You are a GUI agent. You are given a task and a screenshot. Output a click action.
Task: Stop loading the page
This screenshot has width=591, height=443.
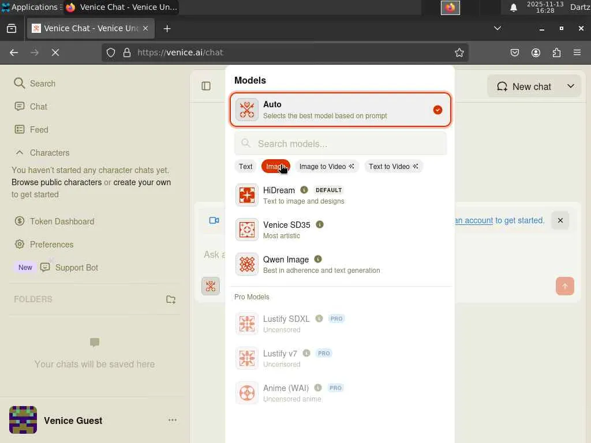(x=55, y=52)
